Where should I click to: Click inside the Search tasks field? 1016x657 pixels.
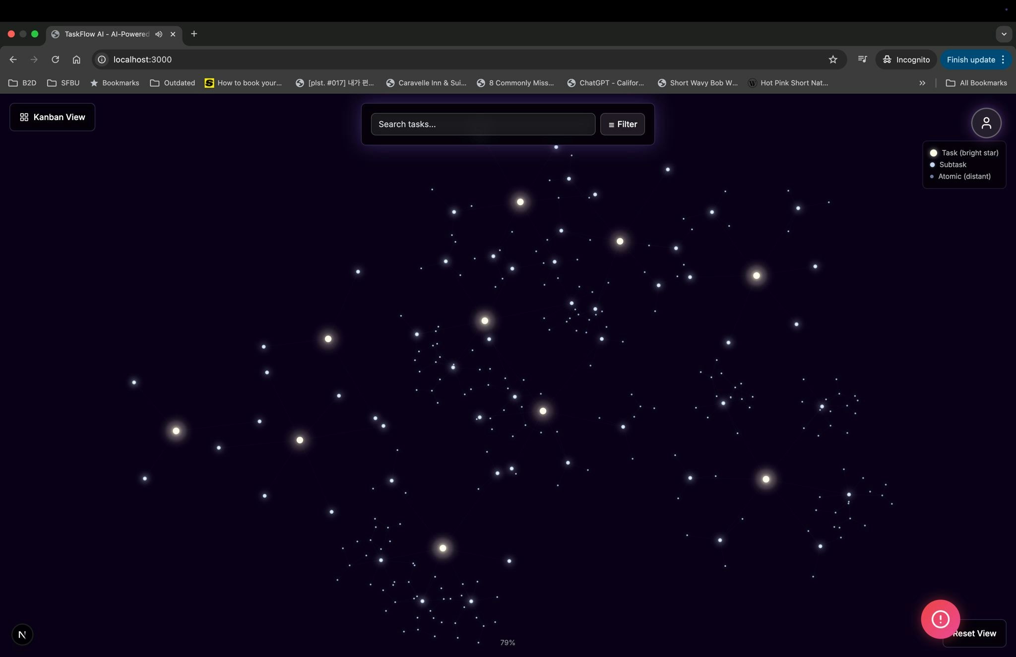(483, 124)
